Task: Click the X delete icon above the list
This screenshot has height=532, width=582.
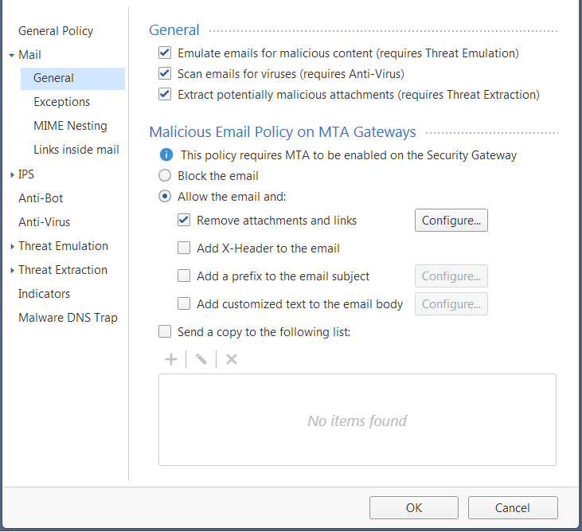Action: (x=232, y=359)
